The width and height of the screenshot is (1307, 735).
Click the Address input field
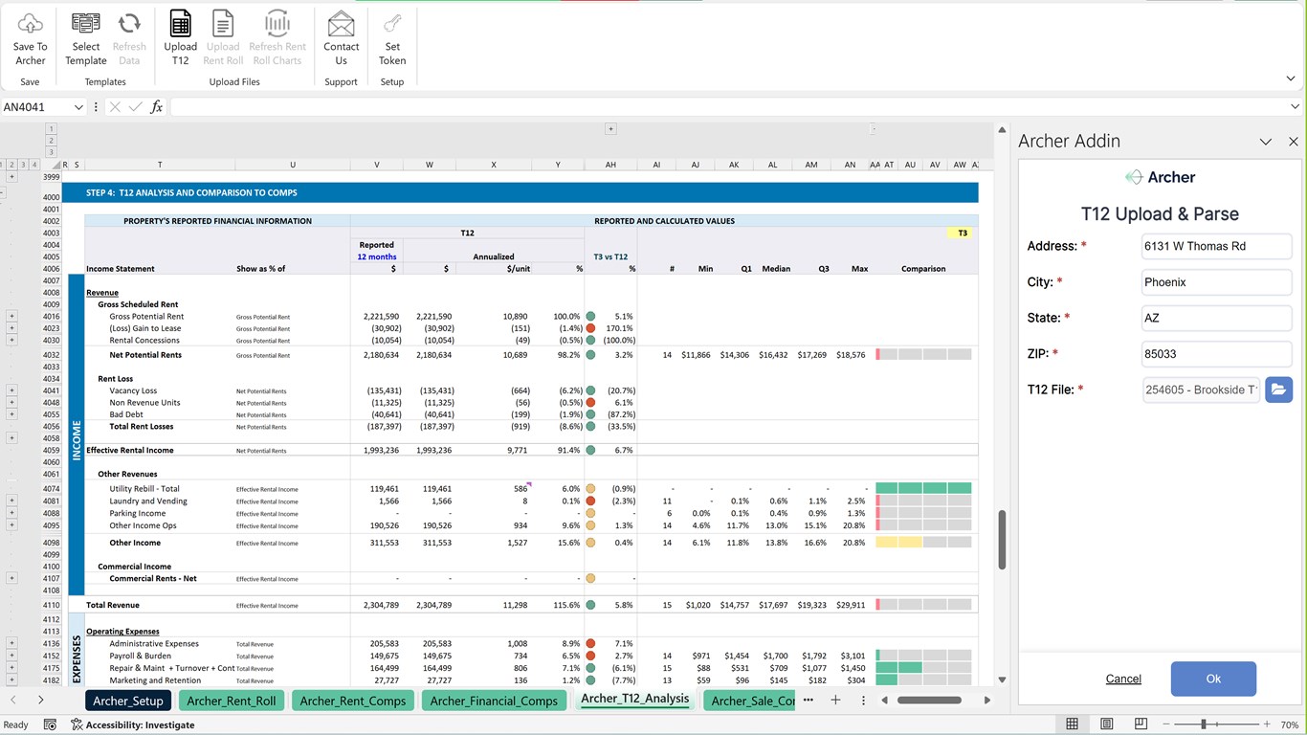(x=1217, y=246)
